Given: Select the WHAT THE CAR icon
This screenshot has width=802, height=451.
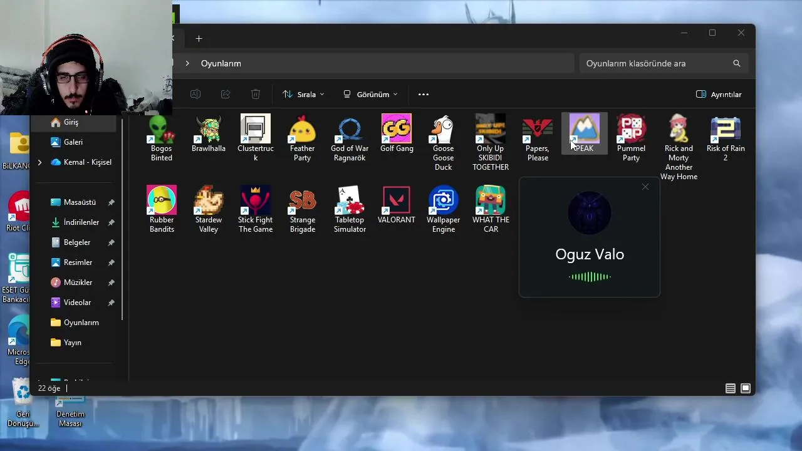Looking at the screenshot, I should pos(491,210).
